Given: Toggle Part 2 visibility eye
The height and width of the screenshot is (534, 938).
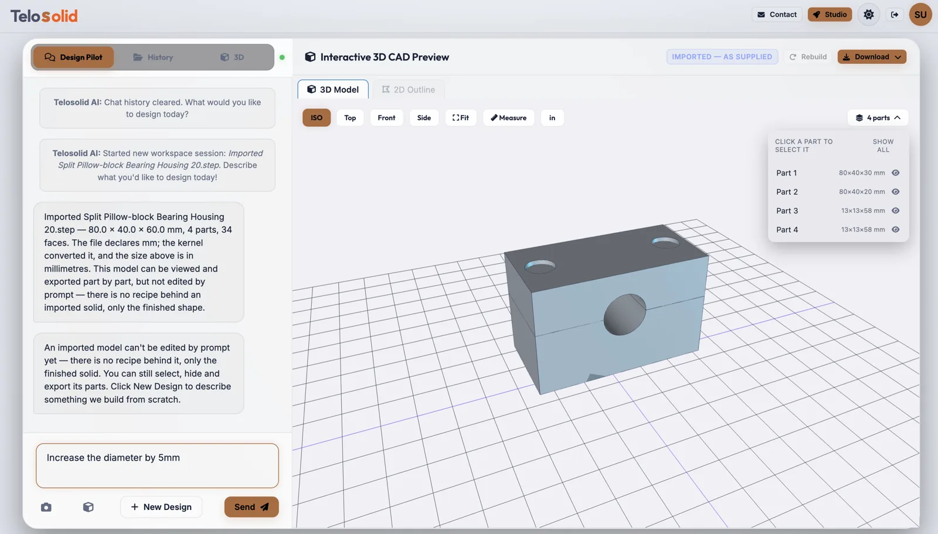Looking at the screenshot, I should (895, 192).
